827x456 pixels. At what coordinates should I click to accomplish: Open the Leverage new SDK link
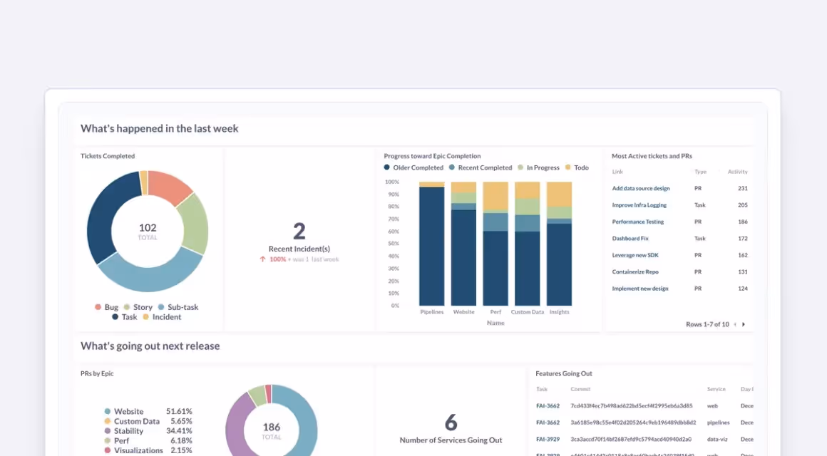click(635, 255)
